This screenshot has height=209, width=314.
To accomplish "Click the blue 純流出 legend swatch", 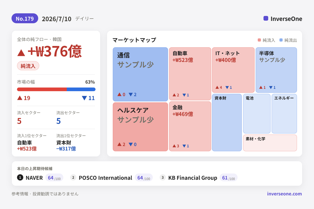I will click(x=281, y=40).
